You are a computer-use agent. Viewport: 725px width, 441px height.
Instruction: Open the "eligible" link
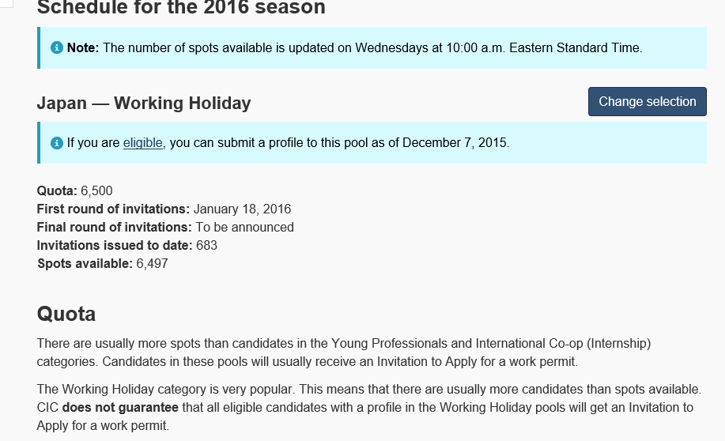tap(142, 143)
